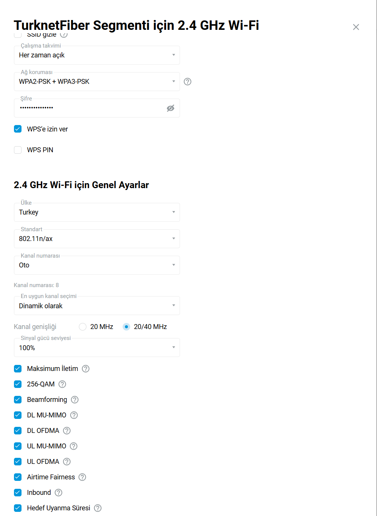Open help for DL OFDMA
Screen dimensions: 377x516
[x=67, y=431]
